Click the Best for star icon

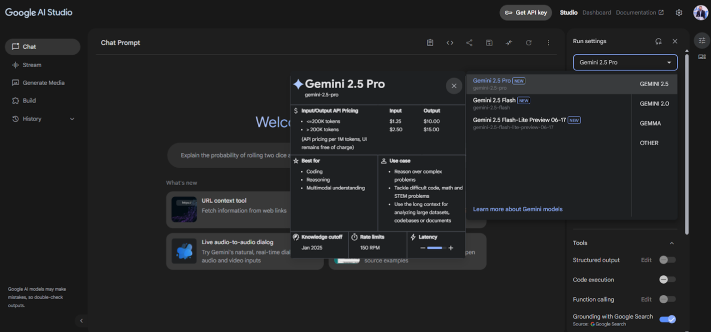[296, 161]
